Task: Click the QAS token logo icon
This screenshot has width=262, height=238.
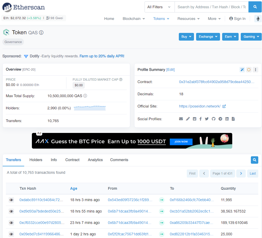Action: tap(6, 32)
